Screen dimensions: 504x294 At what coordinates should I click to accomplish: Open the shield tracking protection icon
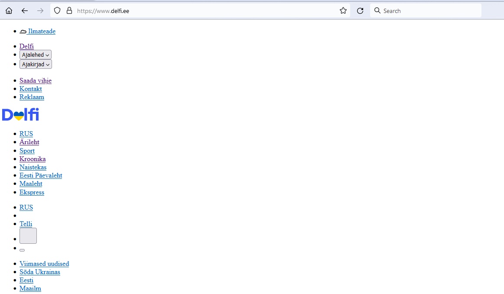(57, 11)
